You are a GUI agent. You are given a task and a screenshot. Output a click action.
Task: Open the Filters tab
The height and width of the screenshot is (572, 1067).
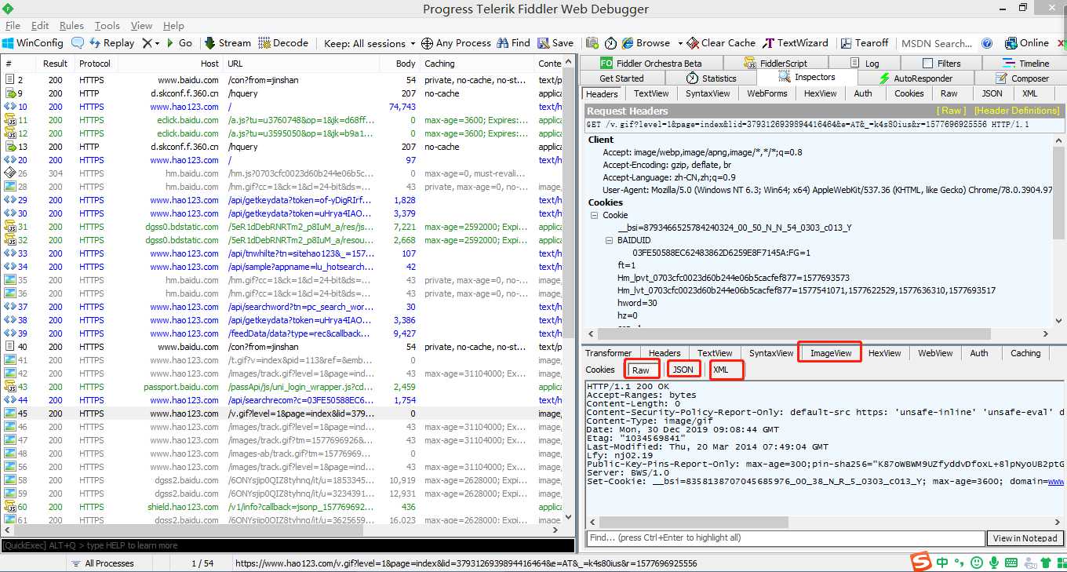(941, 64)
